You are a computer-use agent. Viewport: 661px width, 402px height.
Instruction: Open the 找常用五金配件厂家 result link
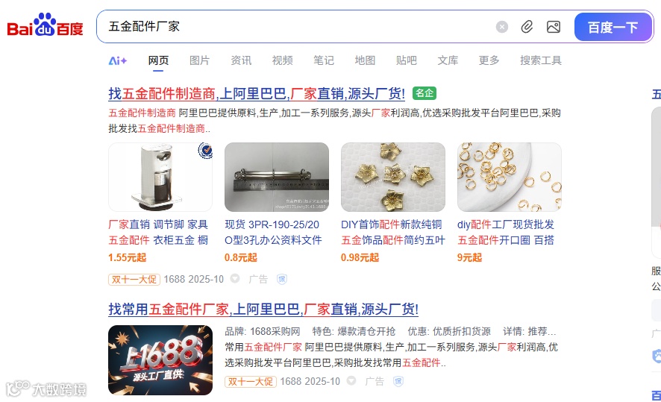[x=263, y=310]
